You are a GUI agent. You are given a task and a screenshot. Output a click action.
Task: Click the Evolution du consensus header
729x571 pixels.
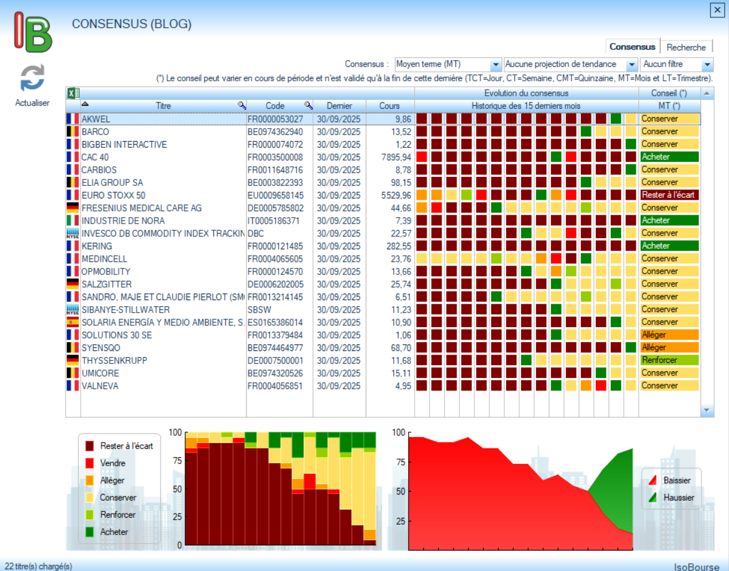(x=526, y=93)
